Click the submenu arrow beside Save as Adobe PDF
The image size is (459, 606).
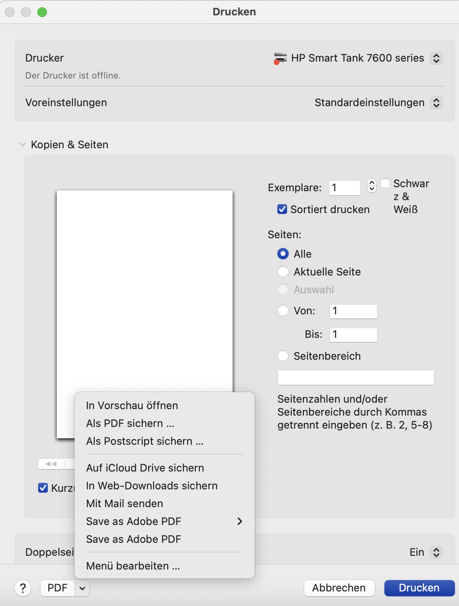click(240, 522)
